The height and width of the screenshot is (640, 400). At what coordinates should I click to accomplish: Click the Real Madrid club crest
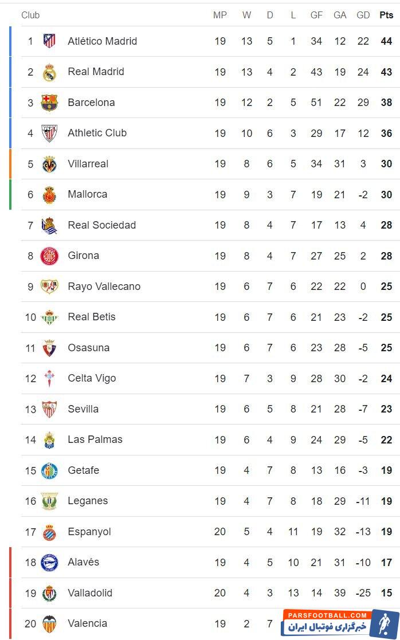49,72
